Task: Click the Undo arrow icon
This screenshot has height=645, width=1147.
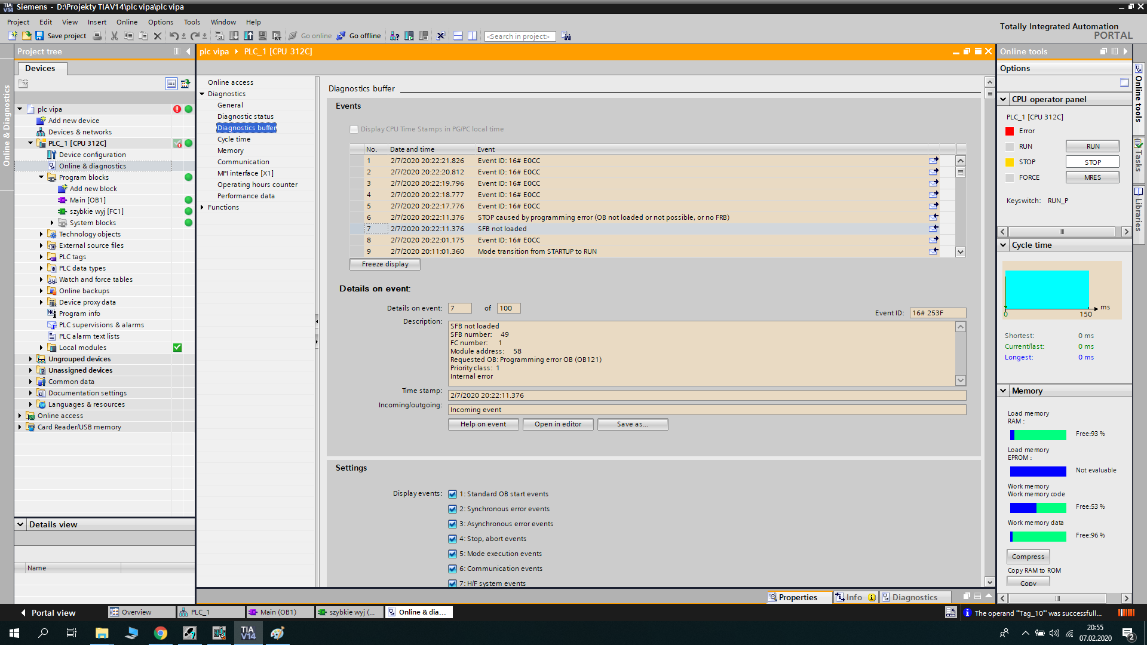Action: (x=173, y=36)
